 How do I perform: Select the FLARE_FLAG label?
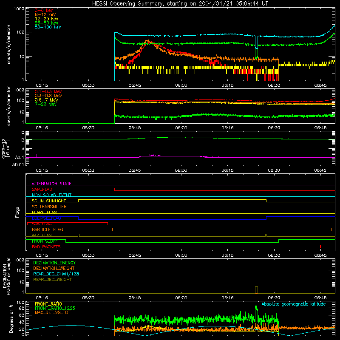[x=44, y=212]
